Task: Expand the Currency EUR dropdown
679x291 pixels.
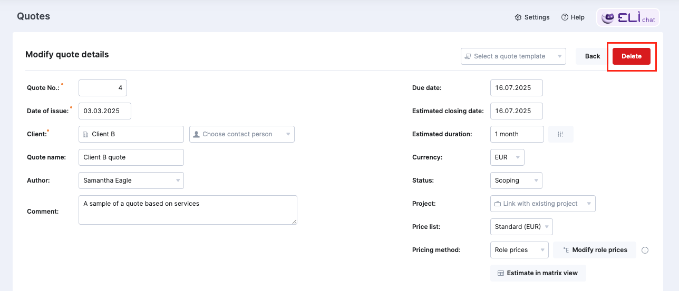Action: coord(507,157)
